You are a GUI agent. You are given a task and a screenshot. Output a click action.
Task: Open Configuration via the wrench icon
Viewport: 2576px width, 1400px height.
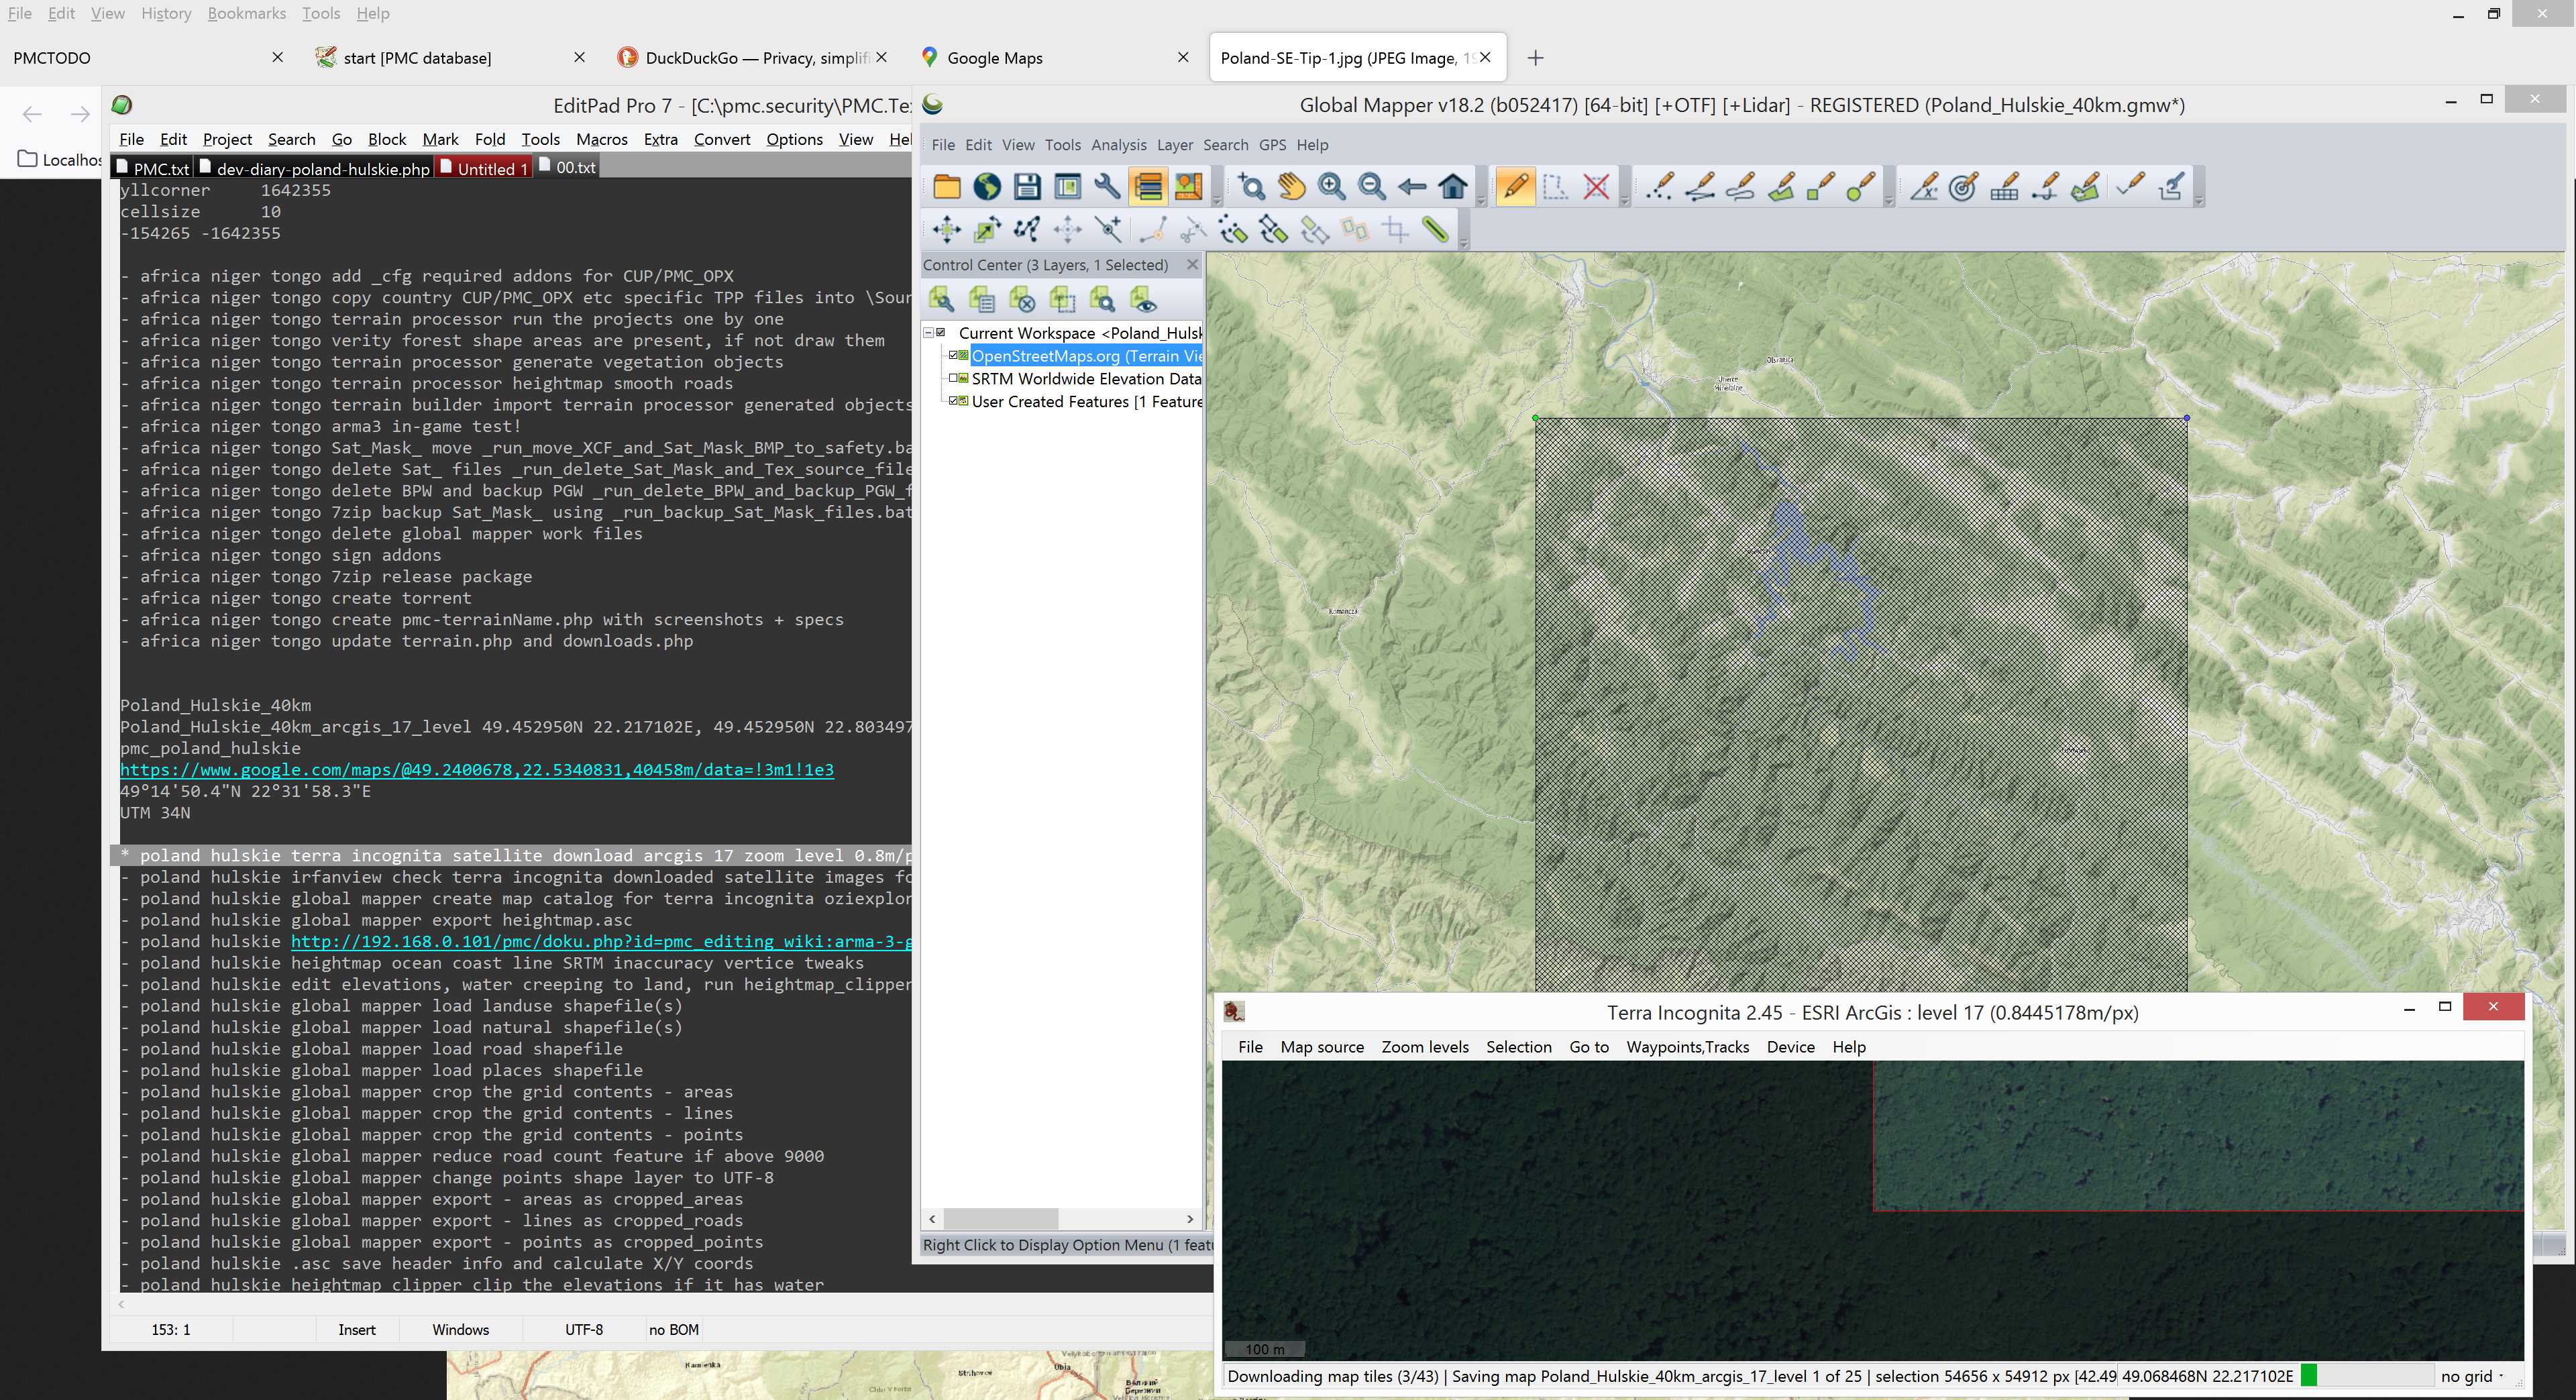pyautogui.click(x=1107, y=187)
